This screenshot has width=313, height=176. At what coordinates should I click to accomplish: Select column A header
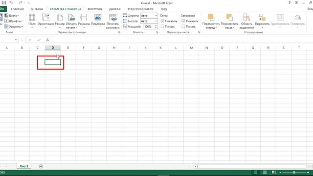(6, 48)
